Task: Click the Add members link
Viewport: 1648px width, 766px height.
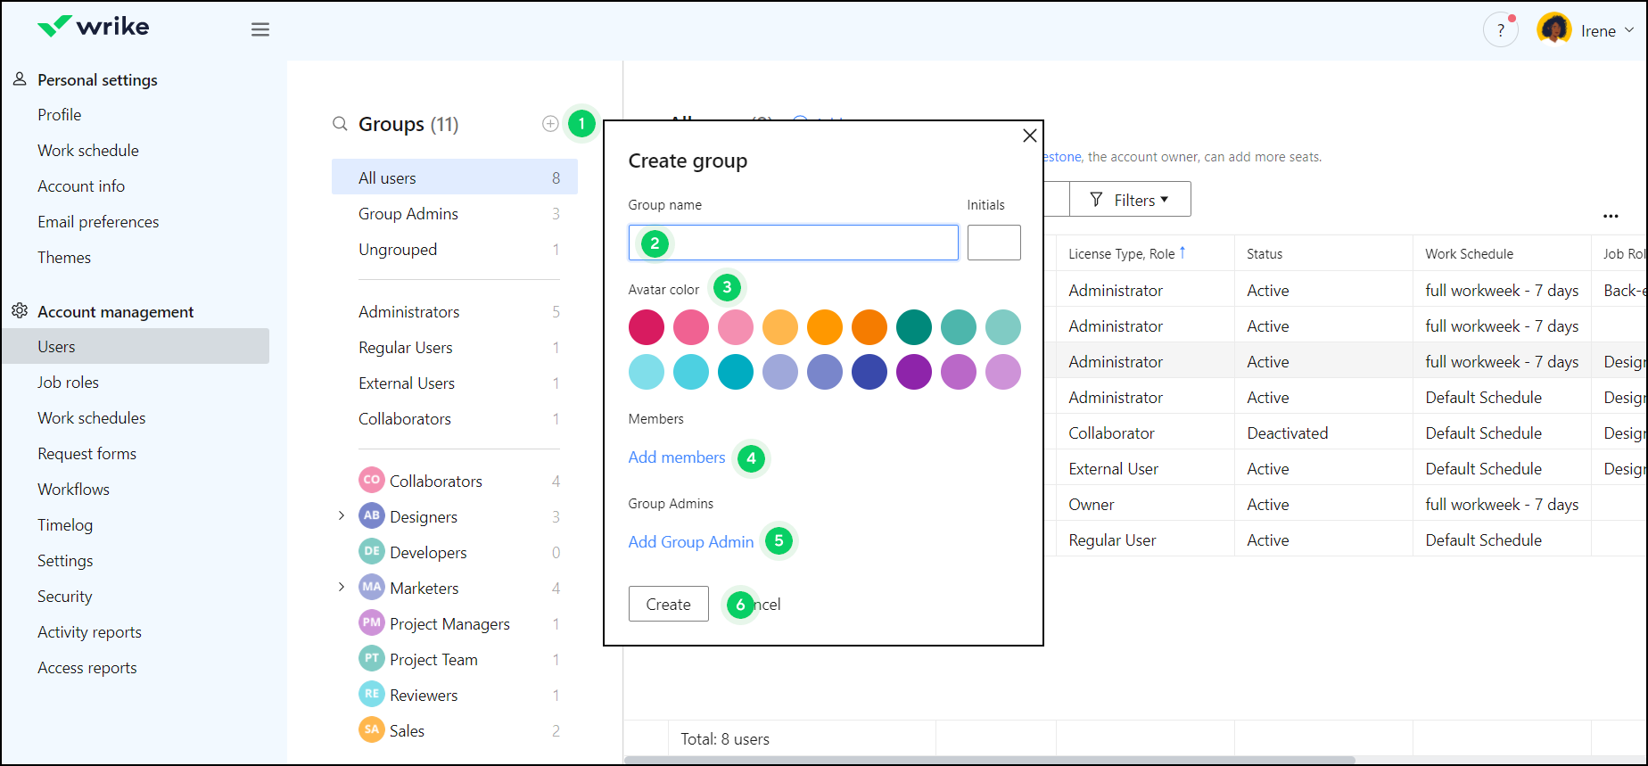Action: click(x=676, y=457)
